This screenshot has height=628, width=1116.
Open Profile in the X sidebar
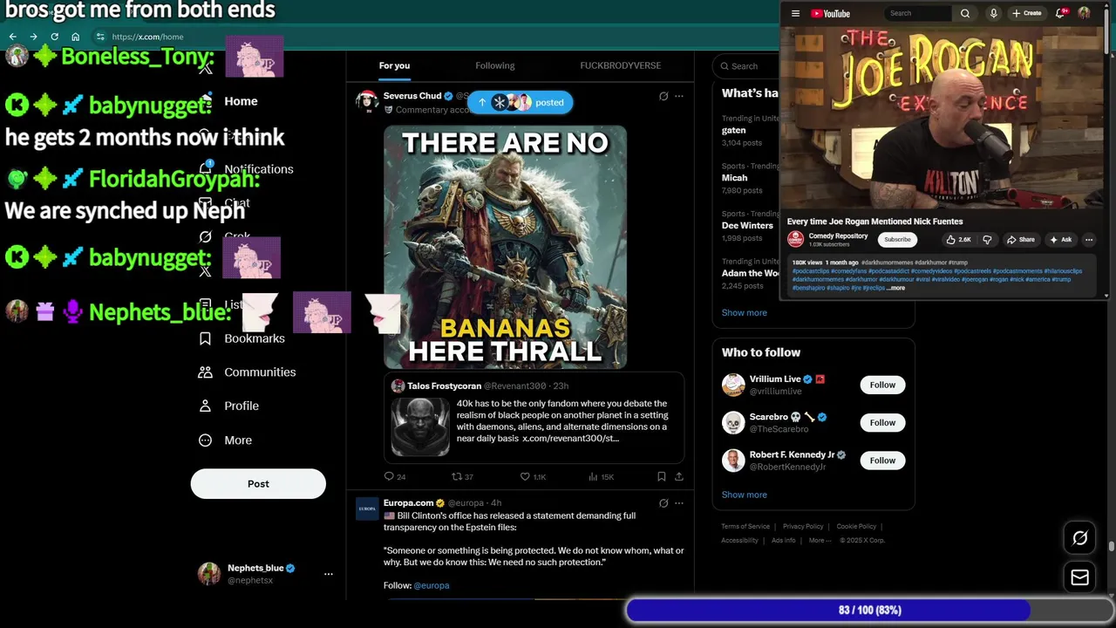(242, 406)
